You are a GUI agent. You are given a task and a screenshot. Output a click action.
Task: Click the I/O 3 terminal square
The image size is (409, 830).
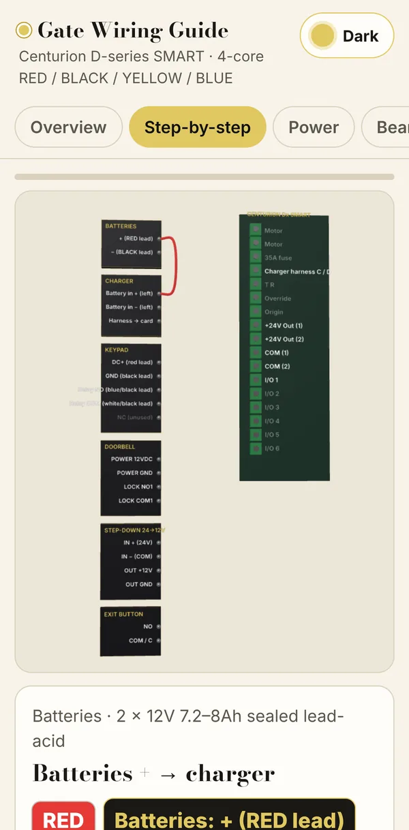[256, 408]
